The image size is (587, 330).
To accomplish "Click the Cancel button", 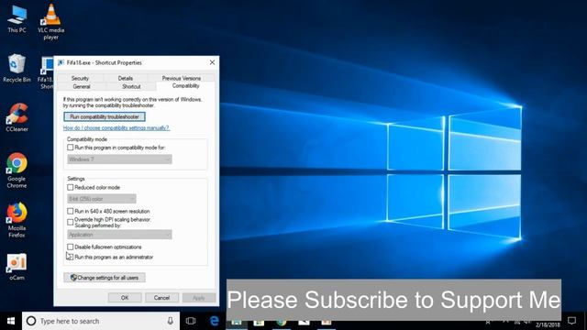I will point(161,298).
